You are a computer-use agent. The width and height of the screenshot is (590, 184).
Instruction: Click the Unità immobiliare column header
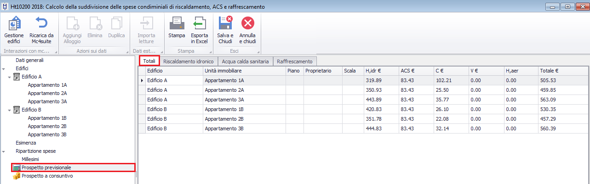223,71
